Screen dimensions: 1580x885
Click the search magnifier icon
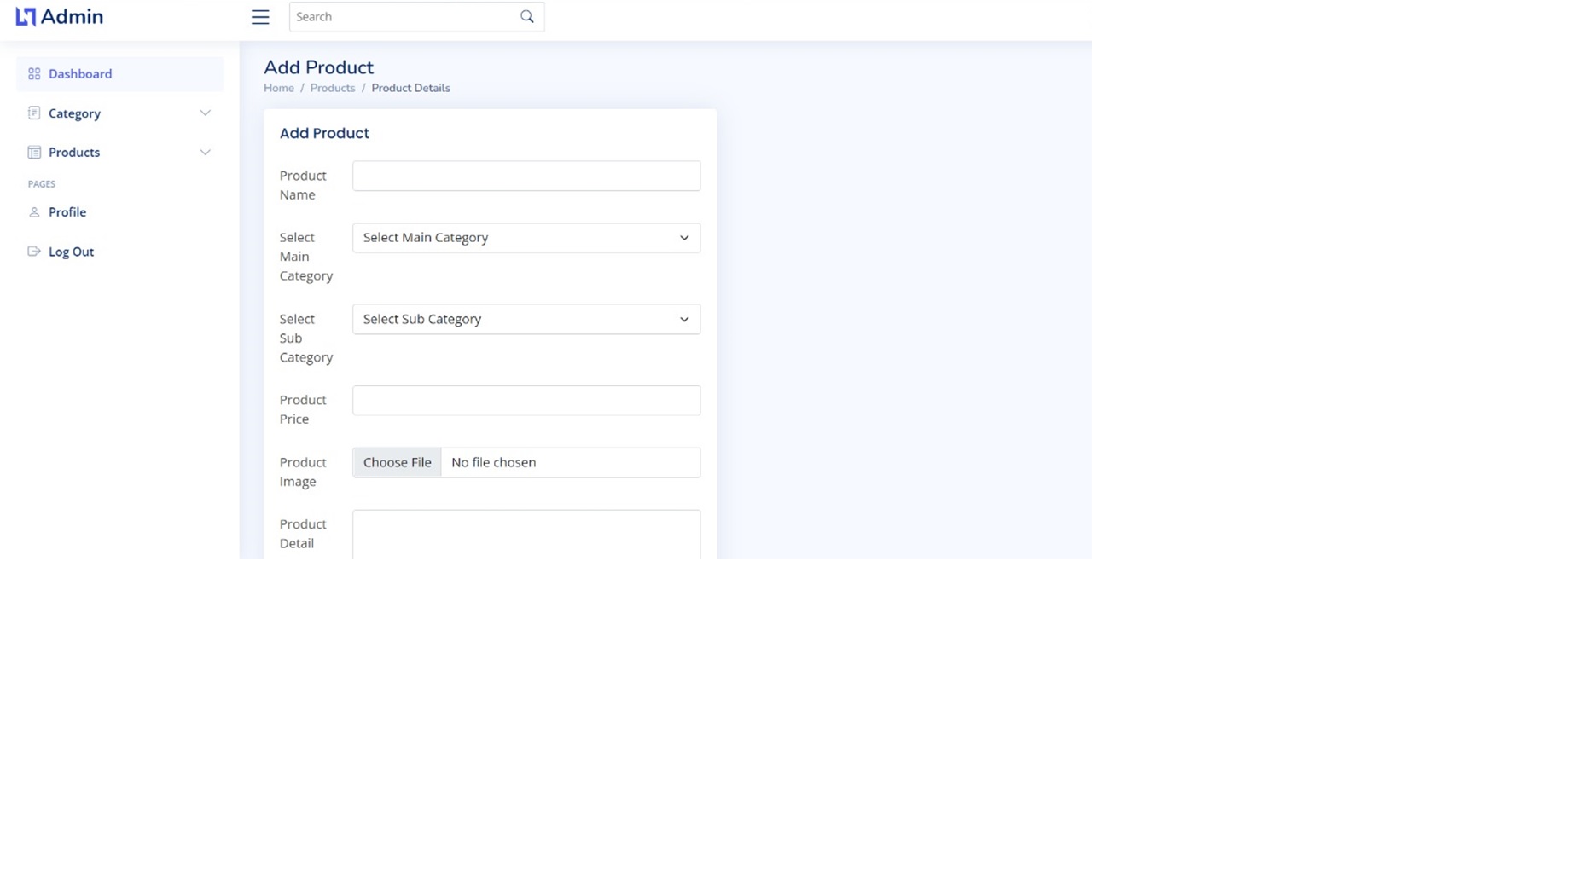[527, 17]
